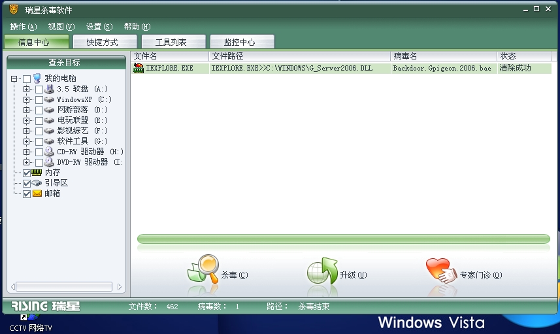Check the 影视综艺 (F:) checkbox
560x334 pixels.
tap(39, 131)
